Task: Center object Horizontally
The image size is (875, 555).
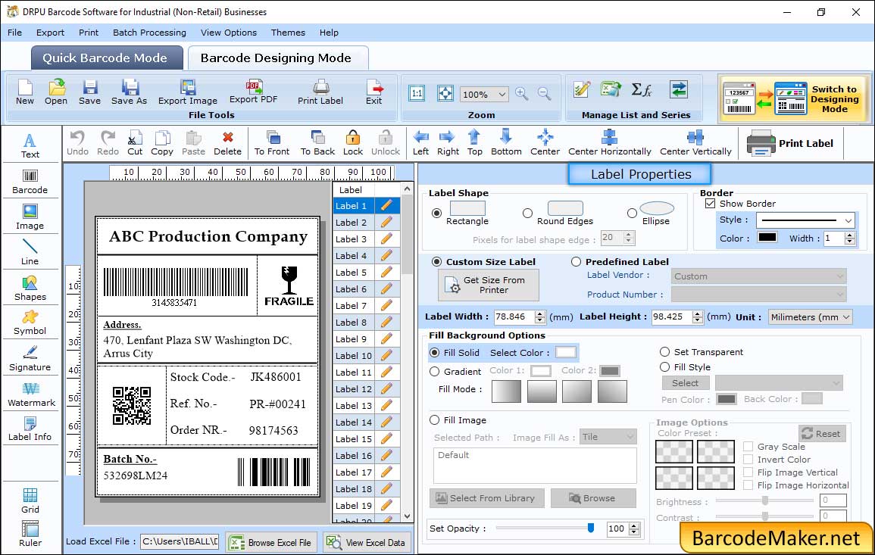Action: 609,143
